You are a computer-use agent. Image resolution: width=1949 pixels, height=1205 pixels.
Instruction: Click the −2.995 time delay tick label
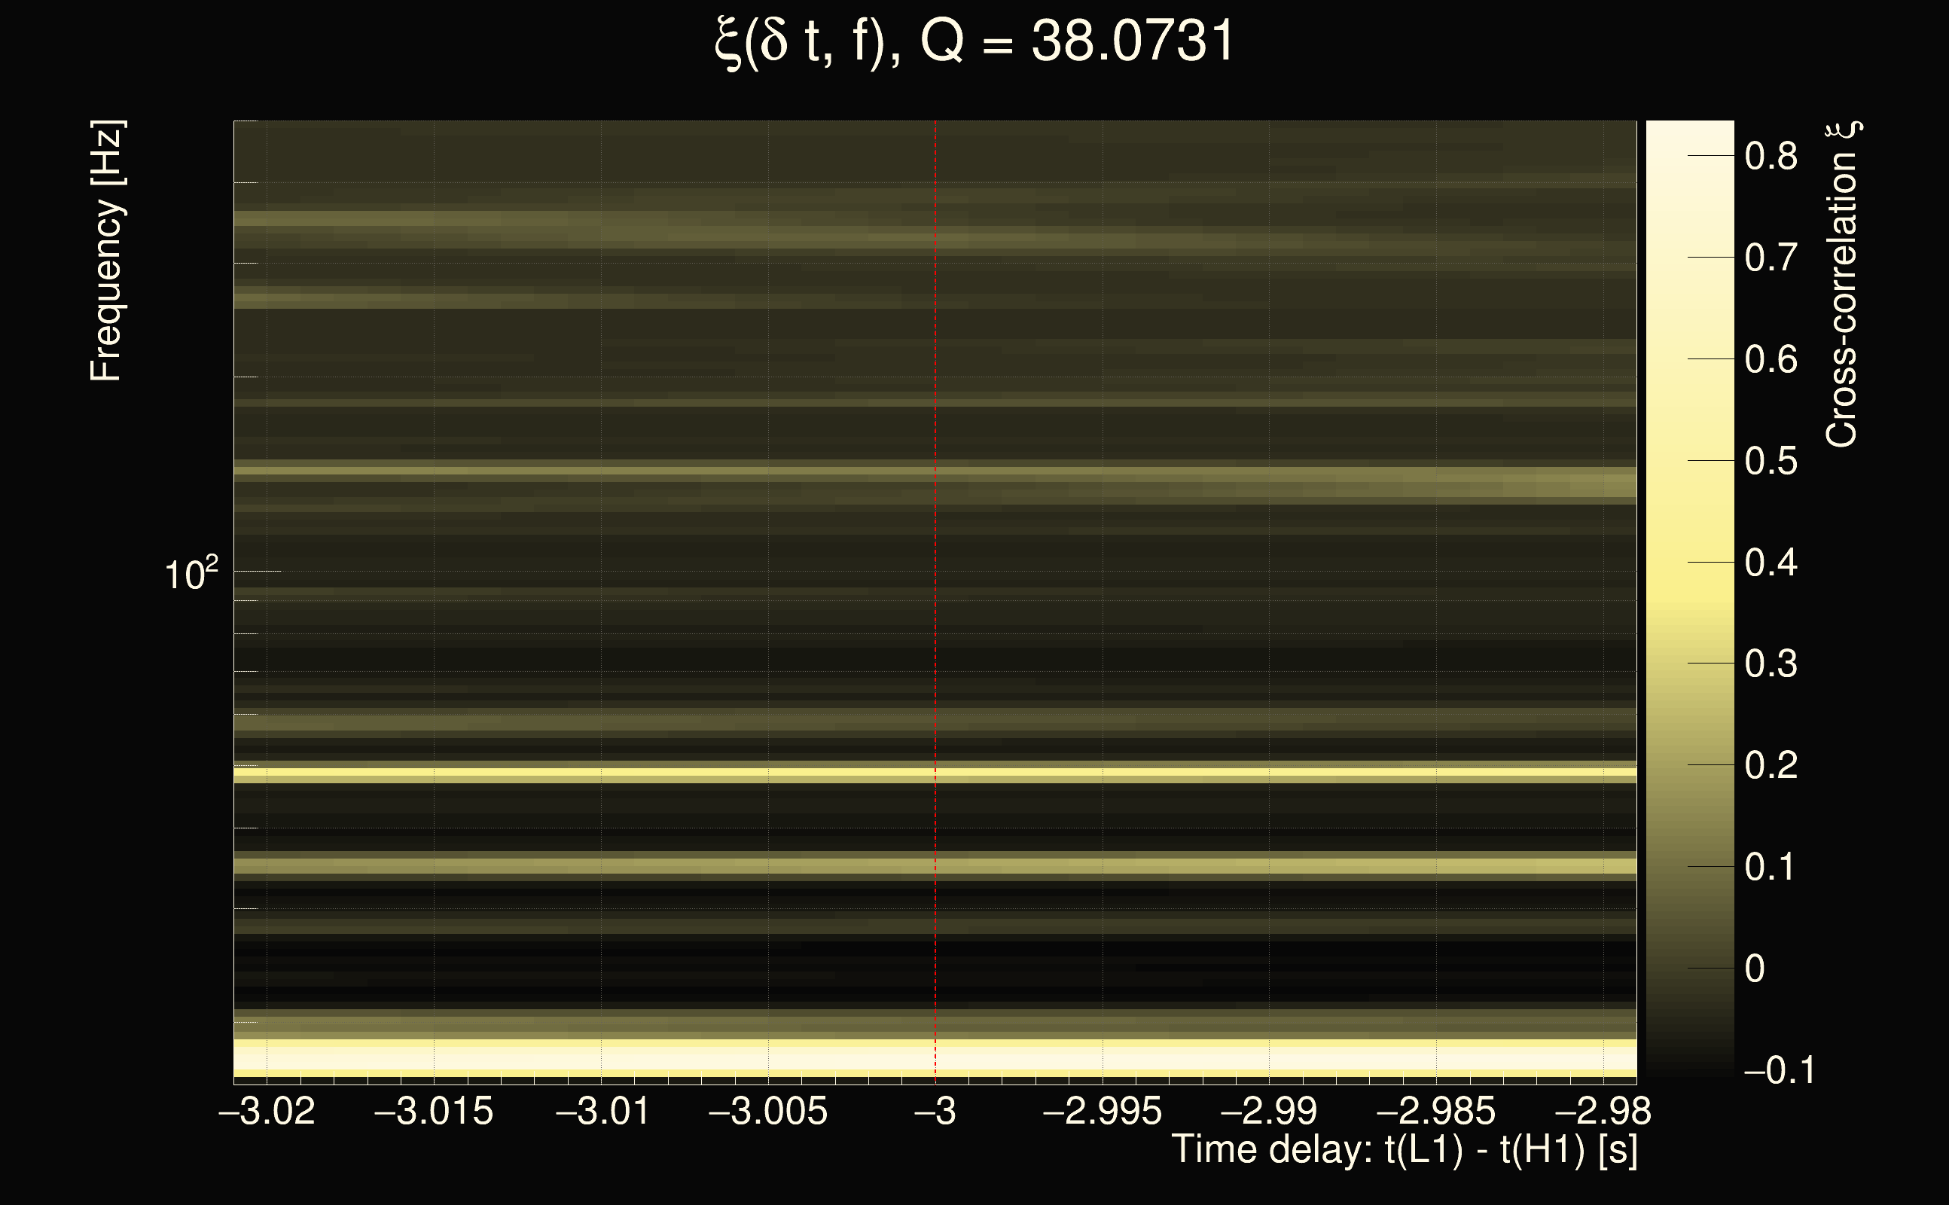point(1102,1111)
